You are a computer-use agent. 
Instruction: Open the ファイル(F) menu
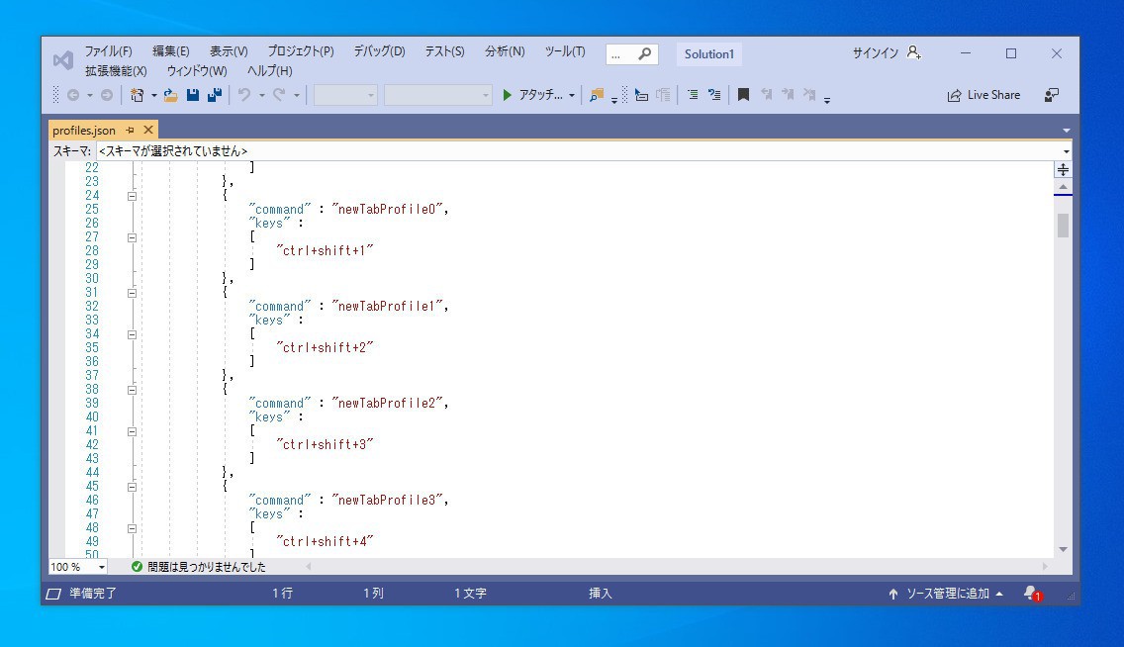[108, 51]
